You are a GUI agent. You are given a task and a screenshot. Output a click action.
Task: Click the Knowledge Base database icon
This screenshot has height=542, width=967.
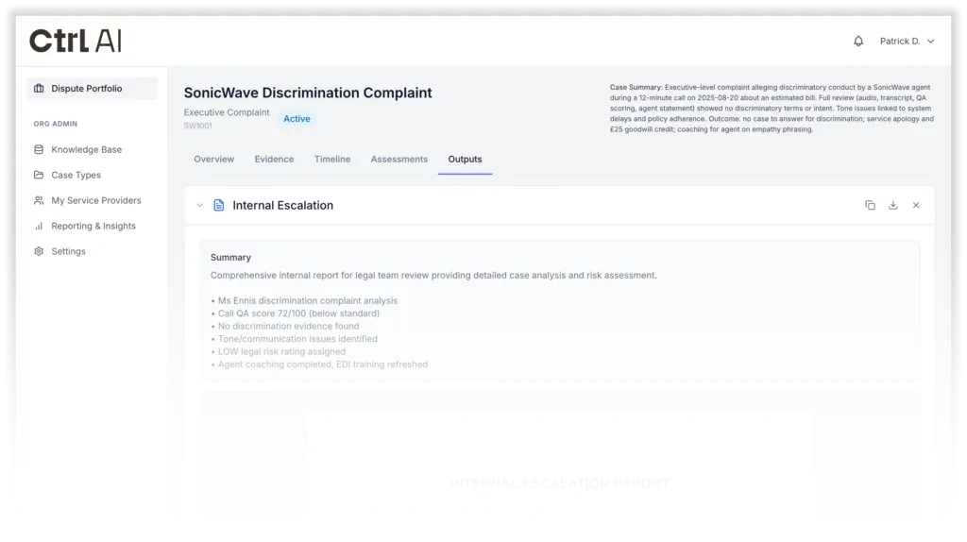pyautogui.click(x=39, y=149)
